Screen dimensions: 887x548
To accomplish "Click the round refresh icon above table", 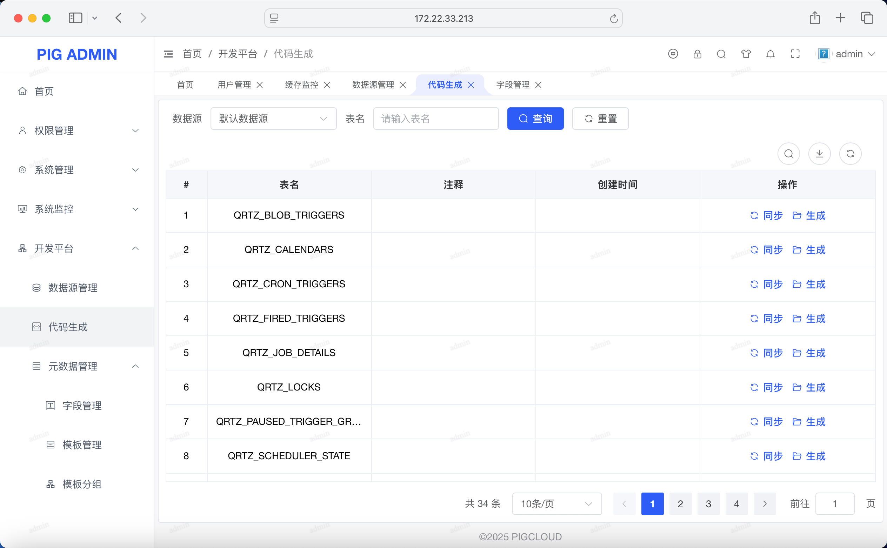I will point(850,154).
